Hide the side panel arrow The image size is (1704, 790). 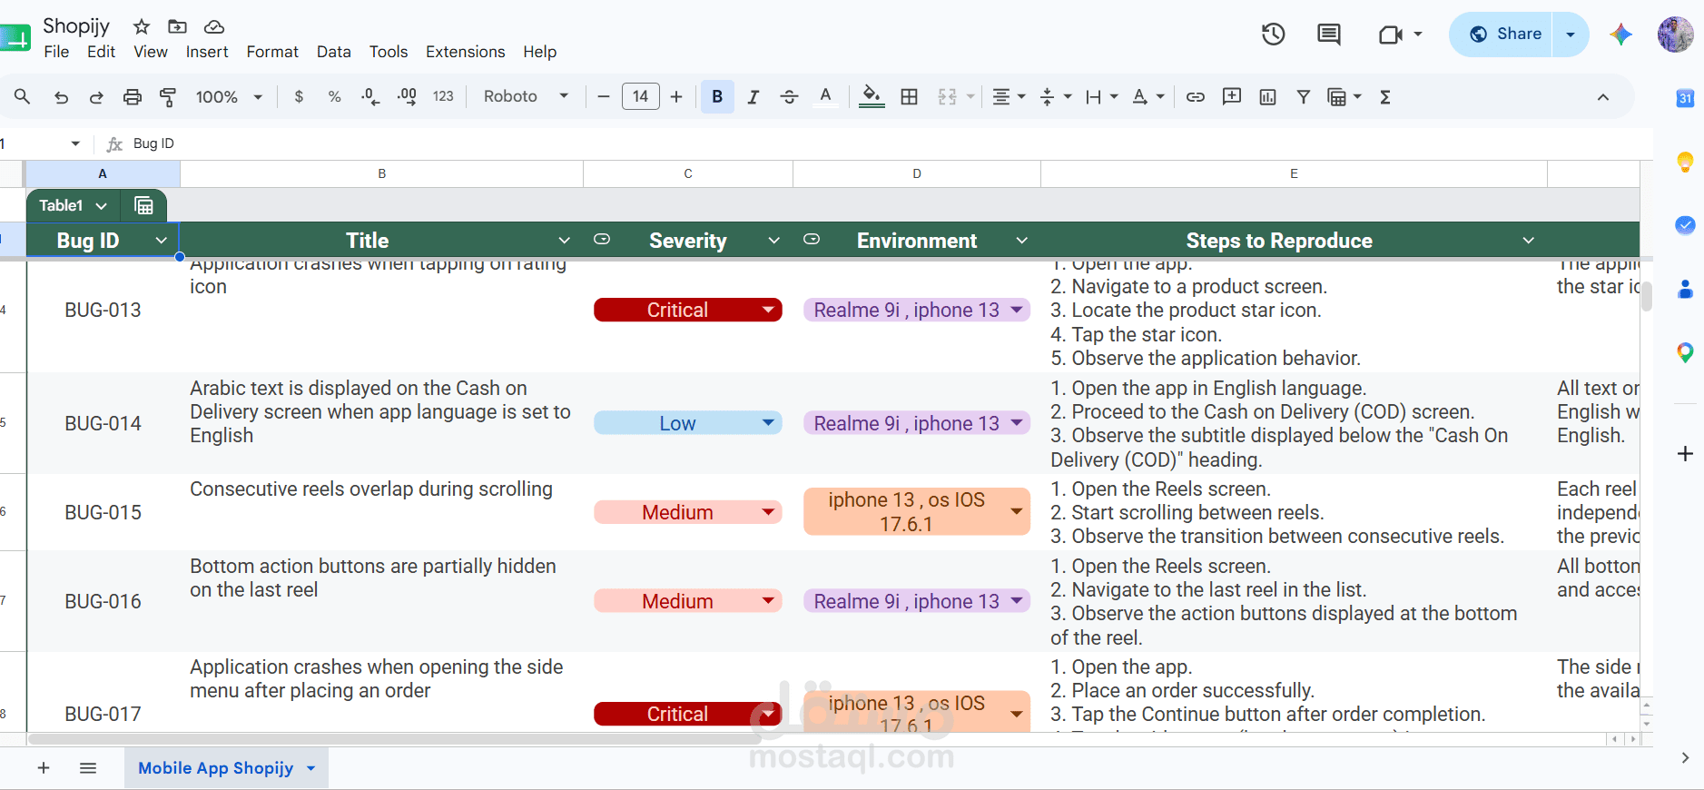[1685, 757]
